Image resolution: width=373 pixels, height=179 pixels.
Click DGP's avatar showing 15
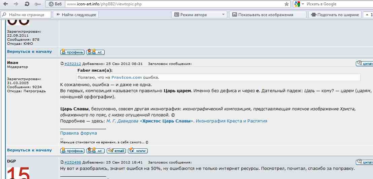pos(18,173)
